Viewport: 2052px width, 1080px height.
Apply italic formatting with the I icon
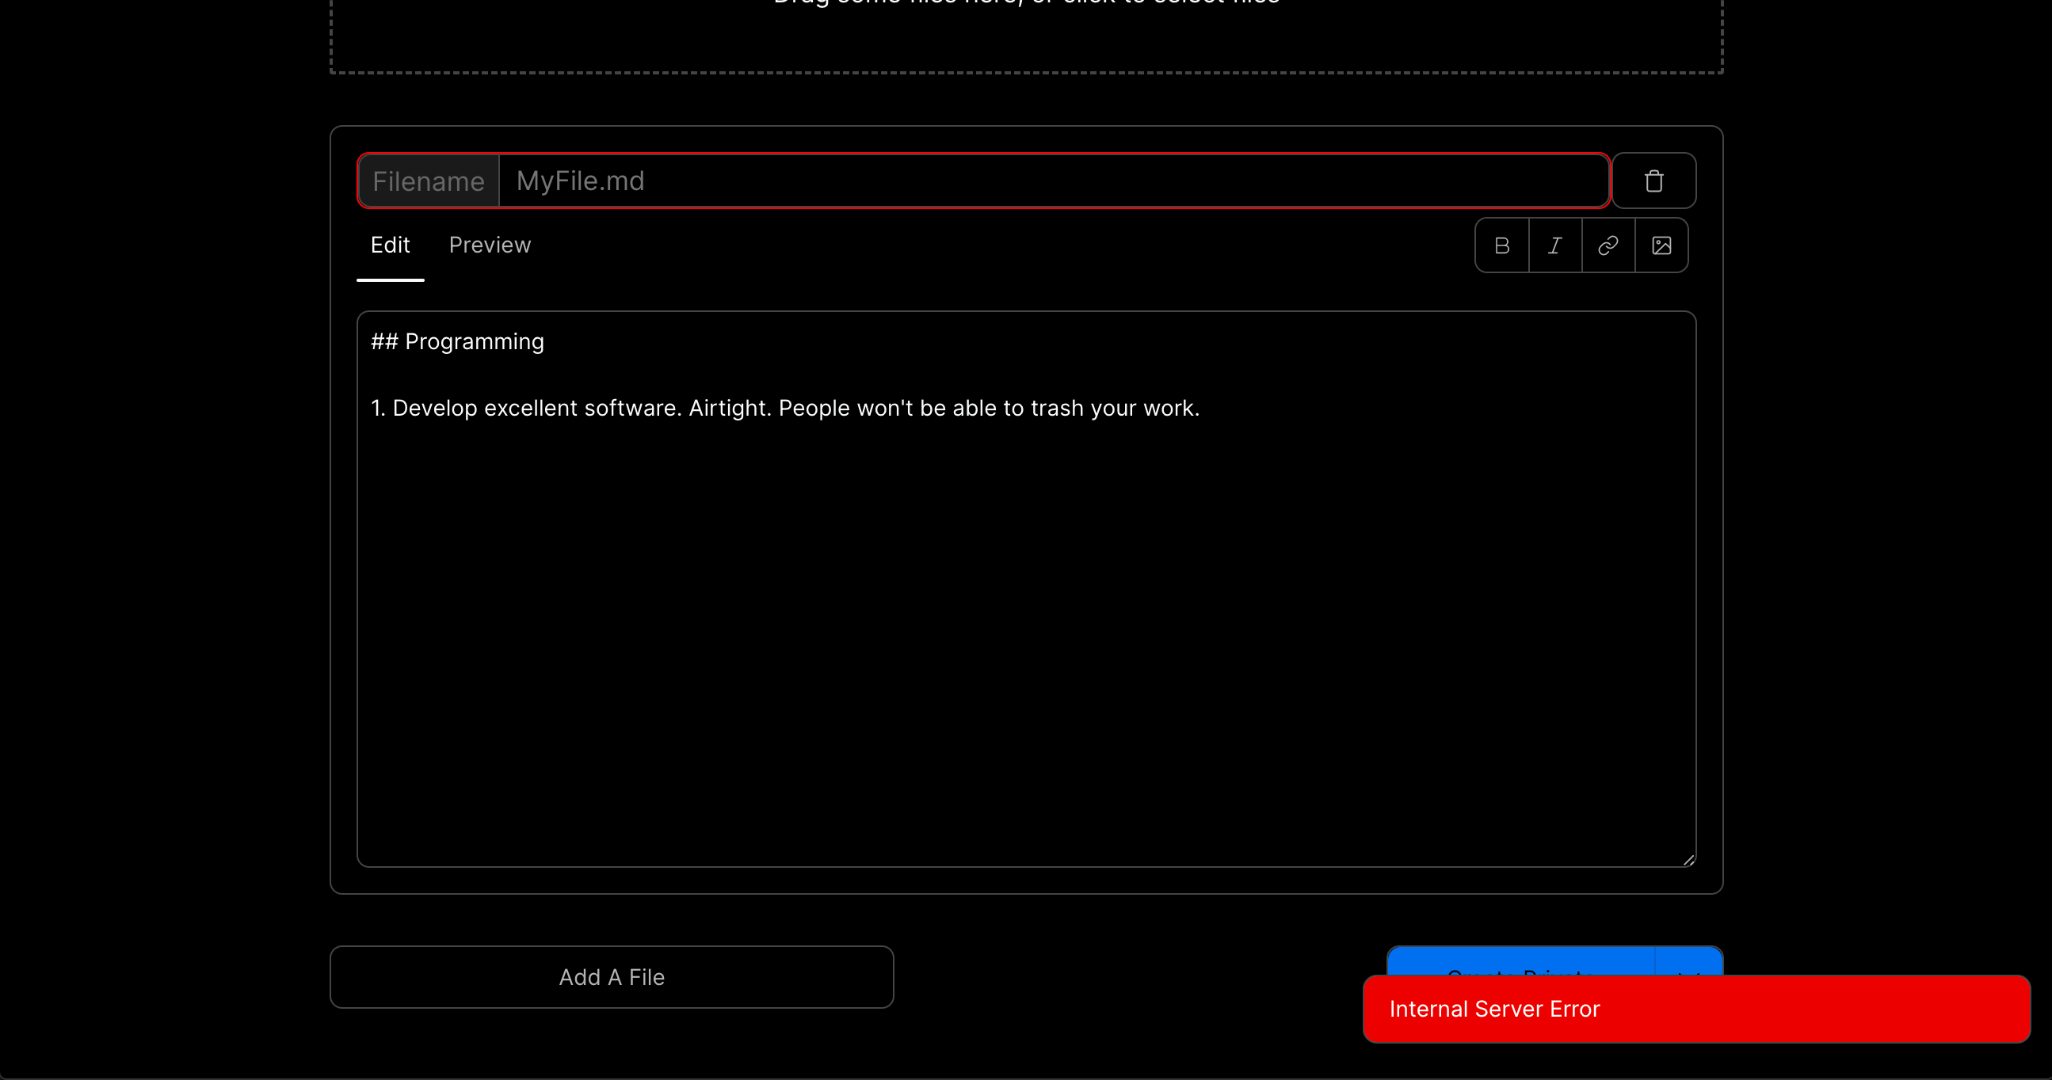1555,245
